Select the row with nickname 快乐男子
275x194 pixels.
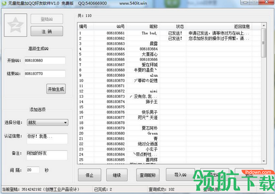click(169, 112)
